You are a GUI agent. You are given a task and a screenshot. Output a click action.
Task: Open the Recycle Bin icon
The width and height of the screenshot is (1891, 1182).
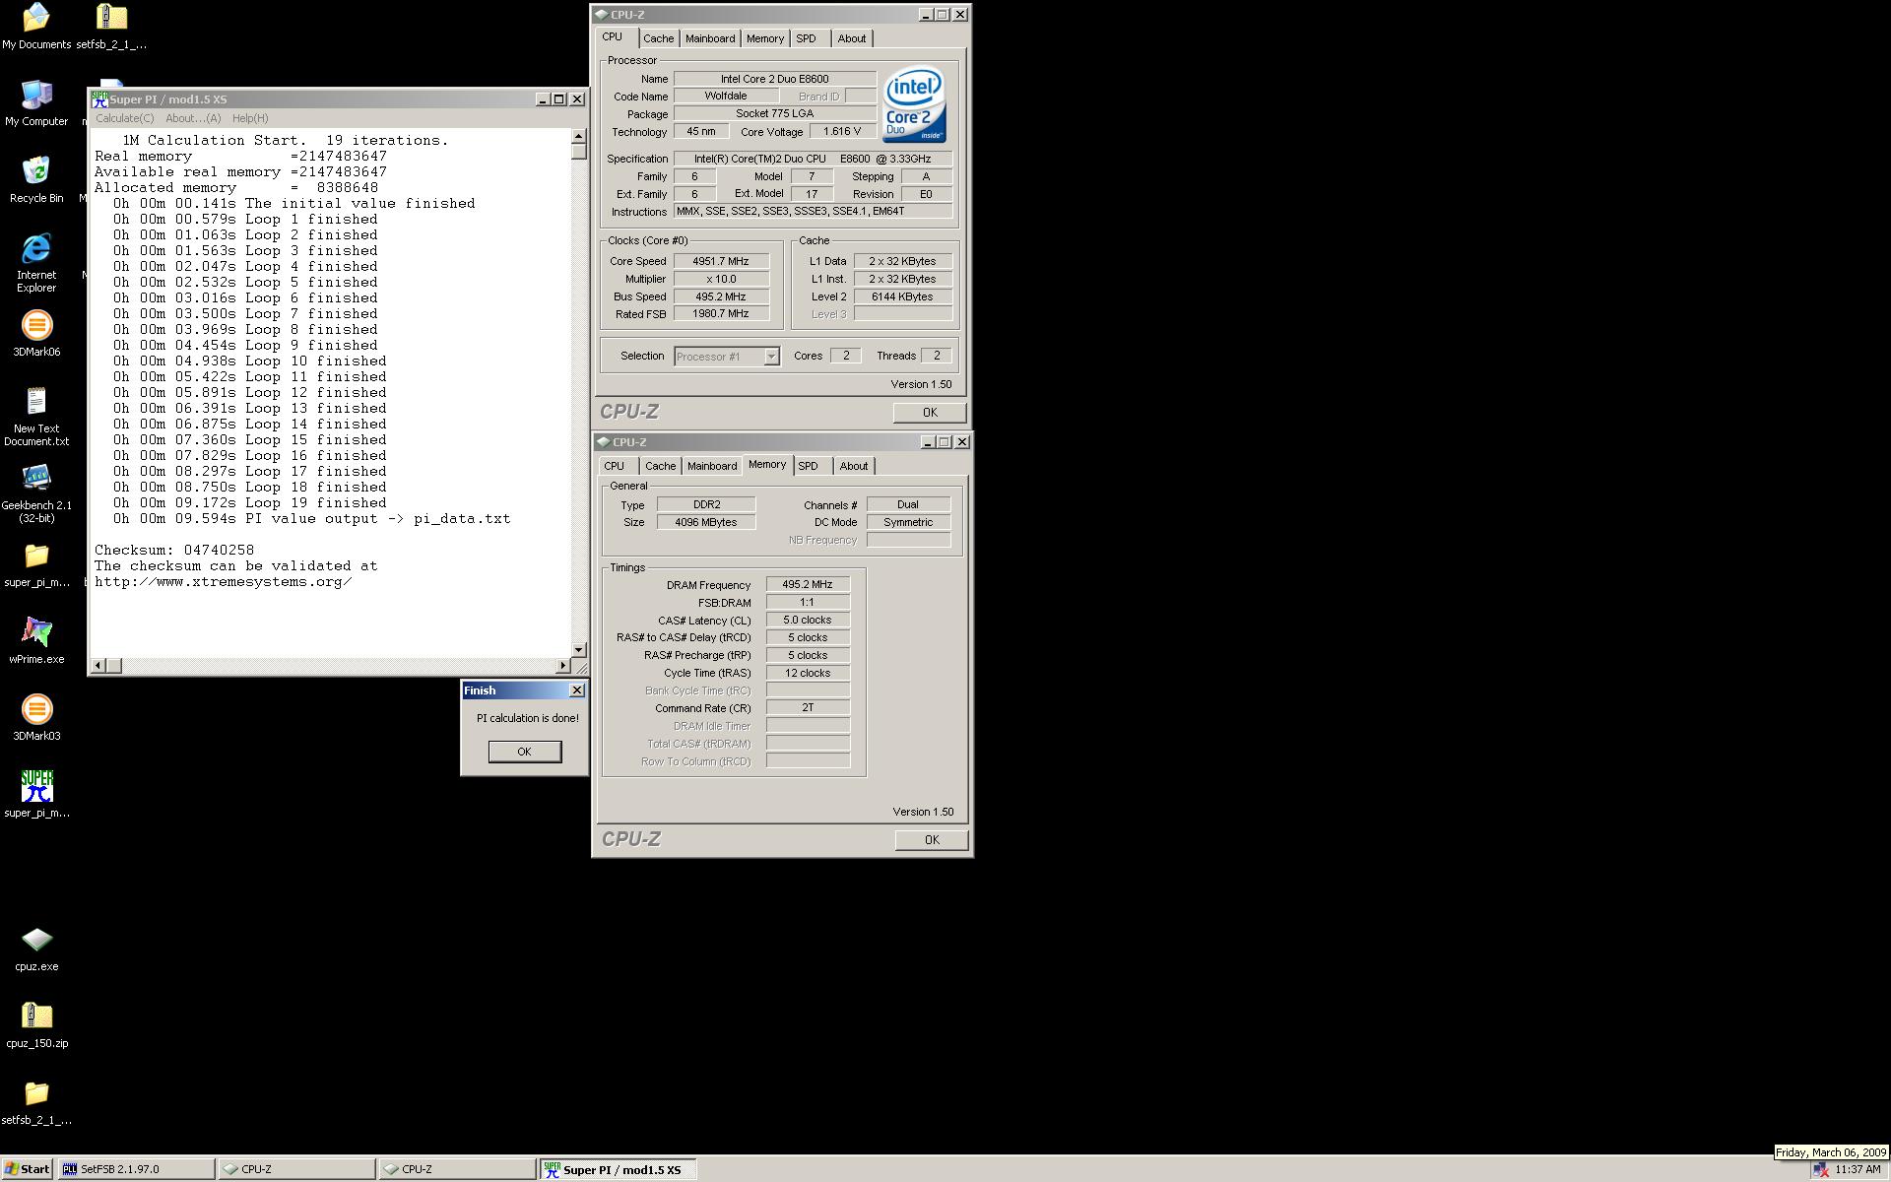pyautogui.click(x=36, y=180)
